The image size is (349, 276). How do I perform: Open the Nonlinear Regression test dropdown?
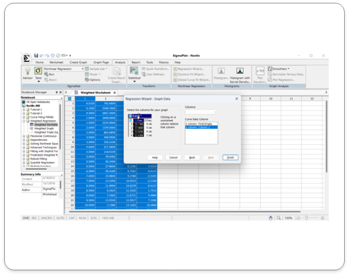click(82, 69)
